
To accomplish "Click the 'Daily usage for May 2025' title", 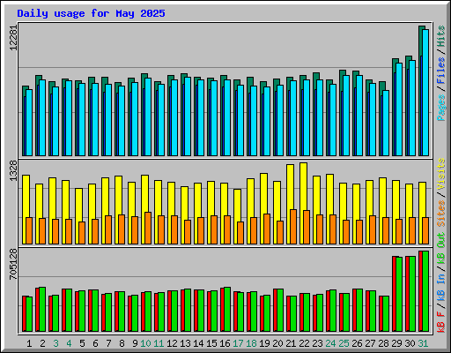I will point(91,13).
